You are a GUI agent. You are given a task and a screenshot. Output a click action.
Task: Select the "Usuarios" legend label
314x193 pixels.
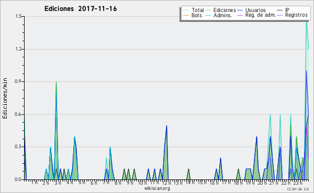point(255,10)
